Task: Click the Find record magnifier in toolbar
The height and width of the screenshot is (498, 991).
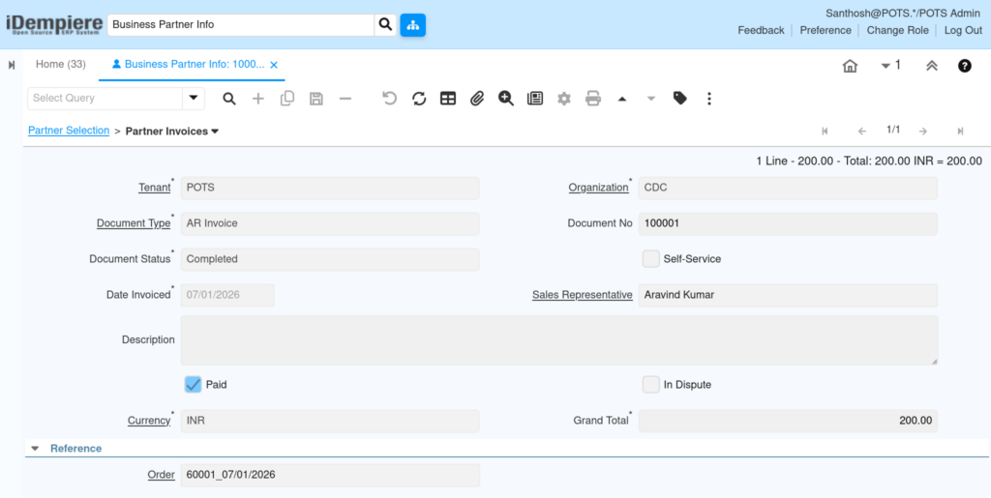Action: [x=229, y=99]
